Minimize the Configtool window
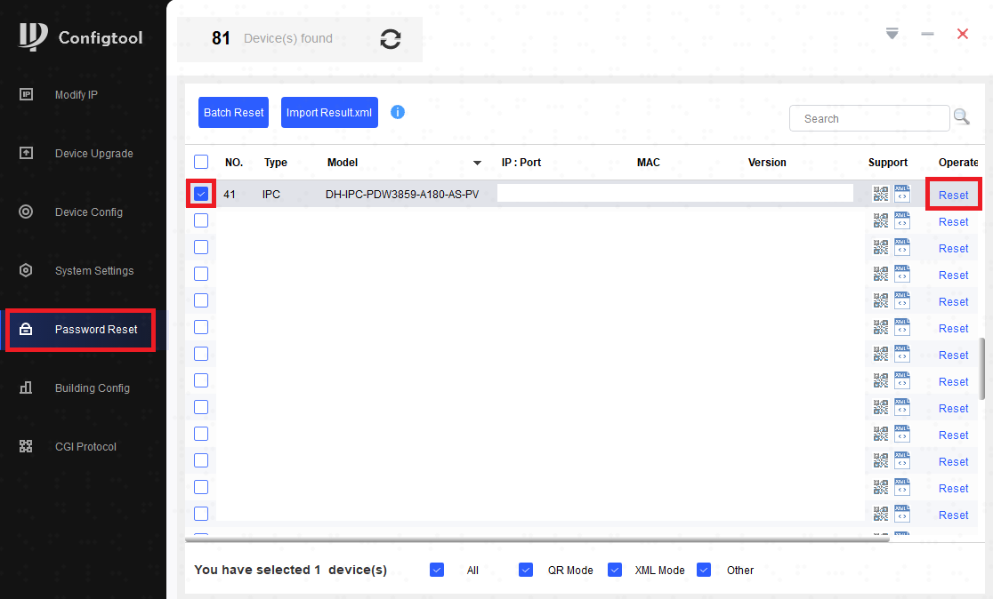993x599 pixels. click(927, 34)
